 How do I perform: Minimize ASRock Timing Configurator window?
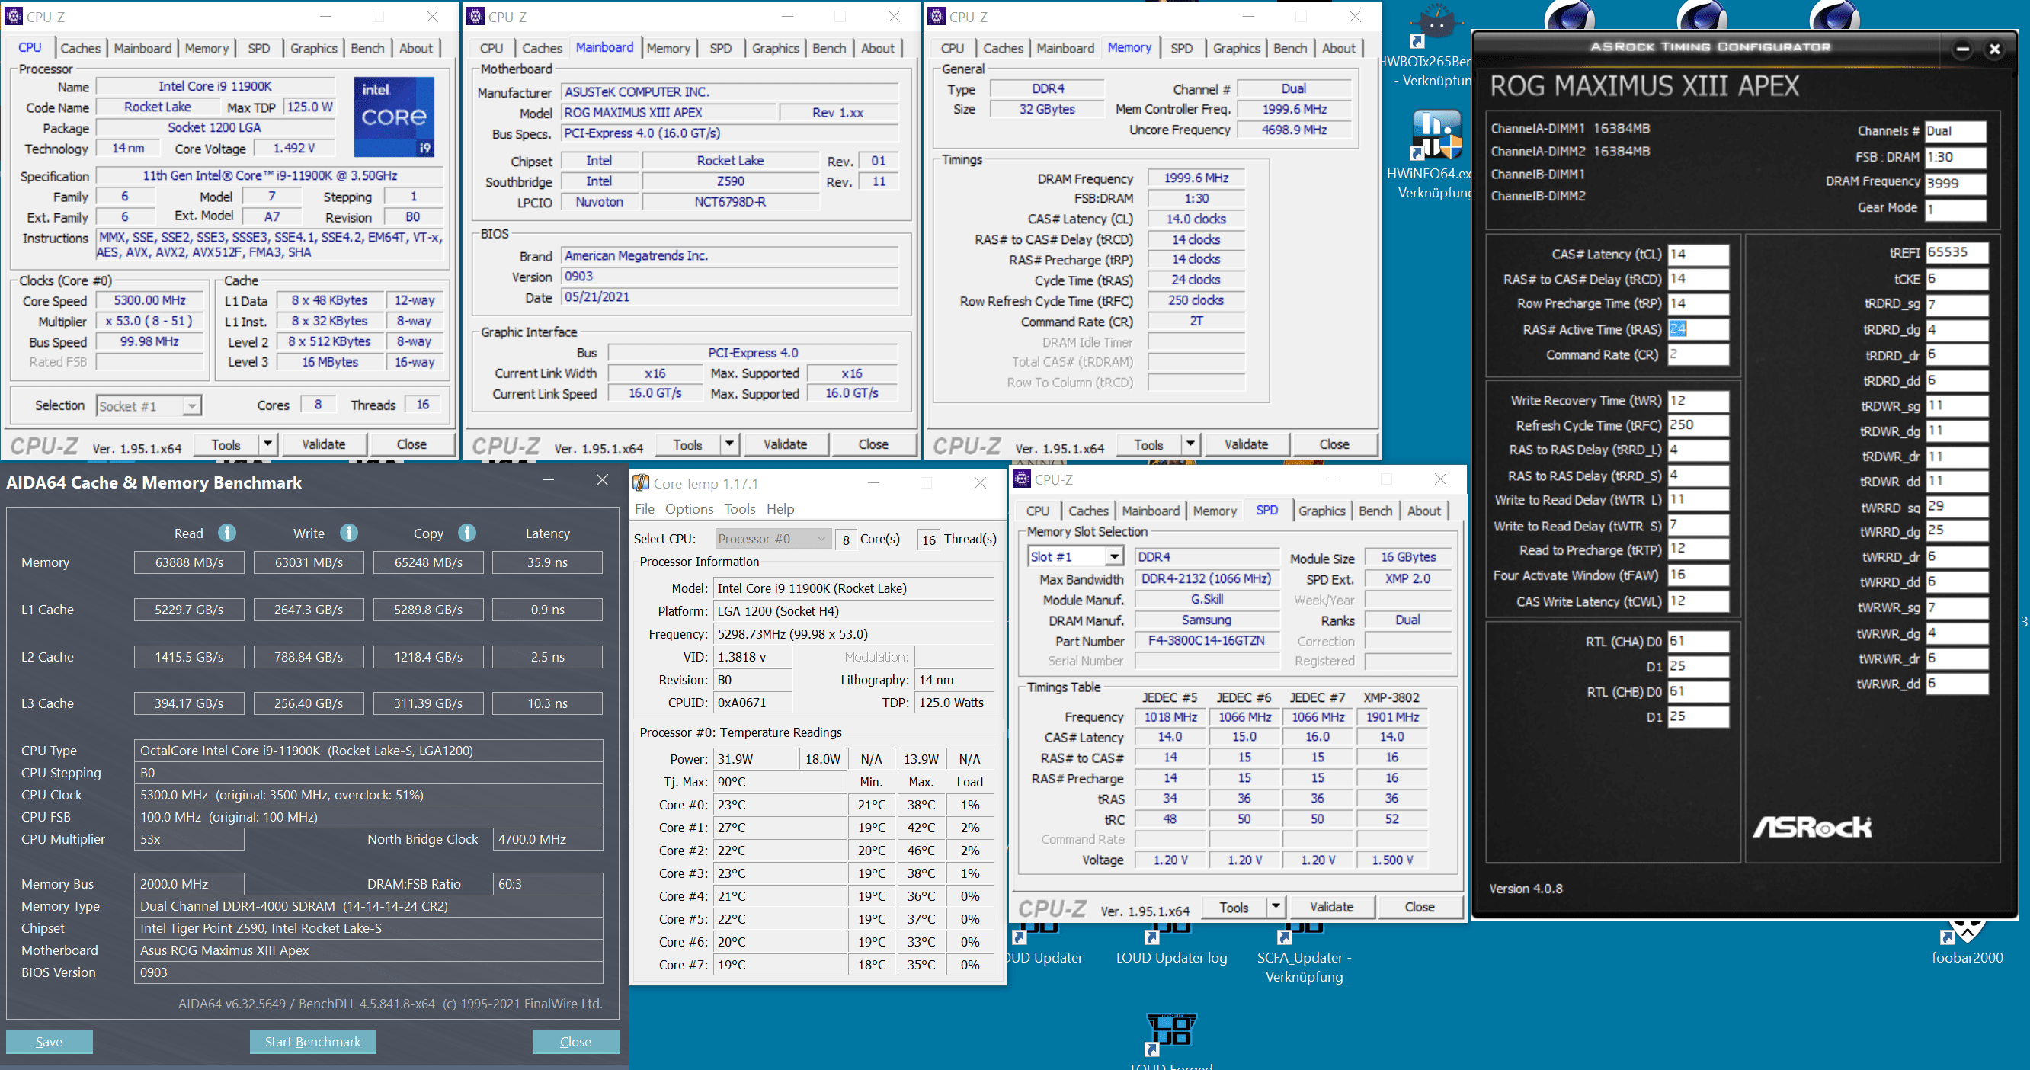click(x=1963, y=50)
